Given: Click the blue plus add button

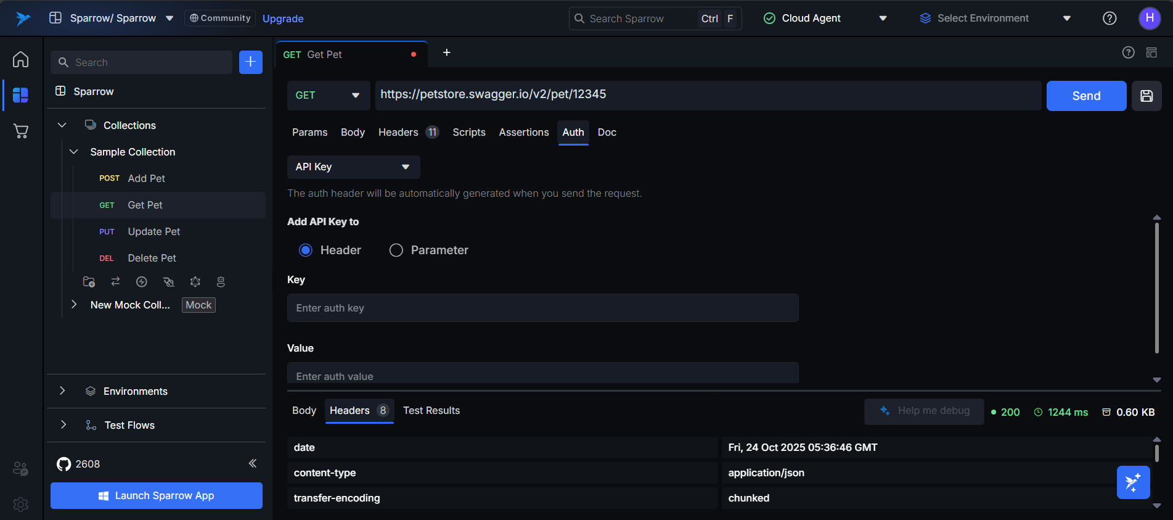Looking at the screenshot, I should [250, 62].
